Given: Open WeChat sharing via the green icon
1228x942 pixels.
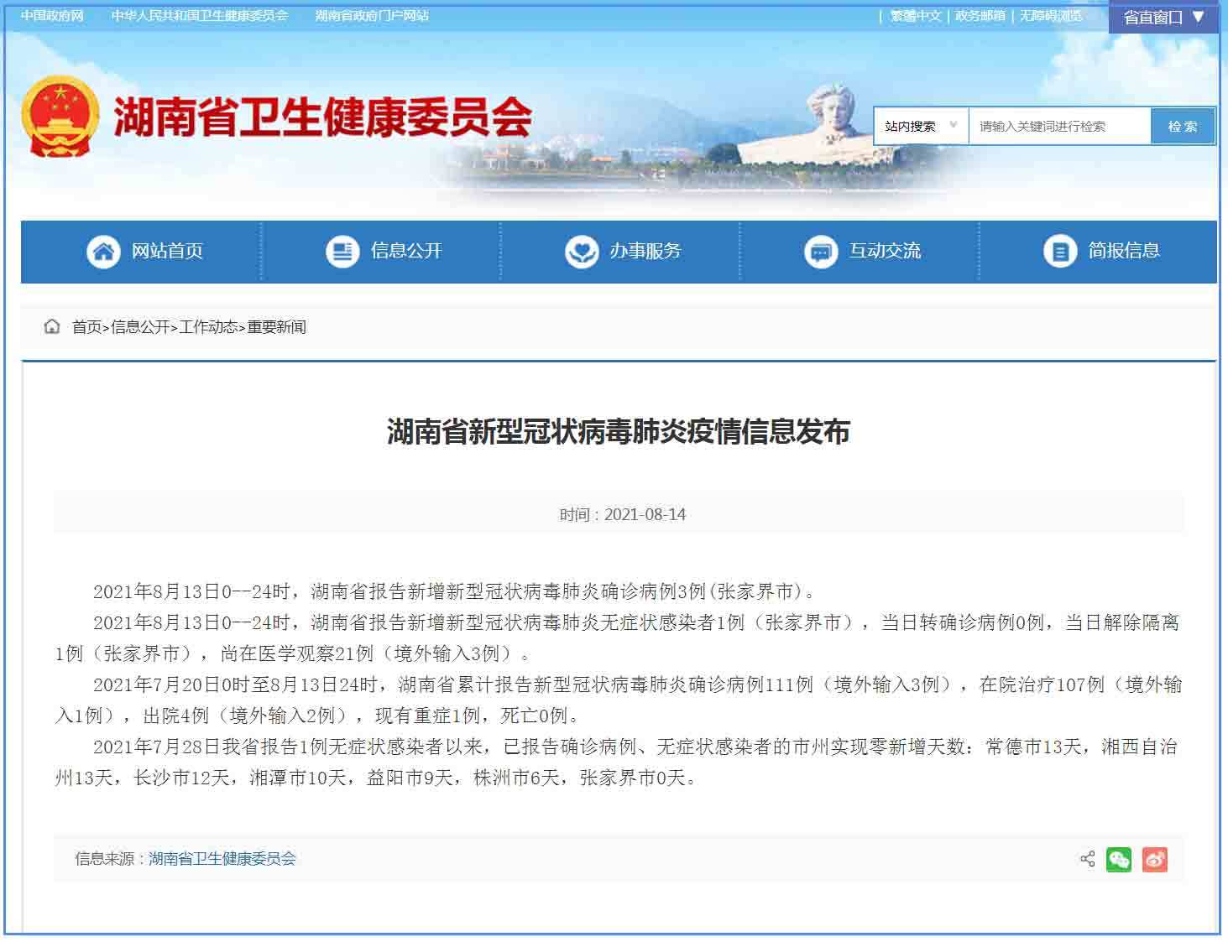Looking at the screenshot, I should click(1119, 859).
